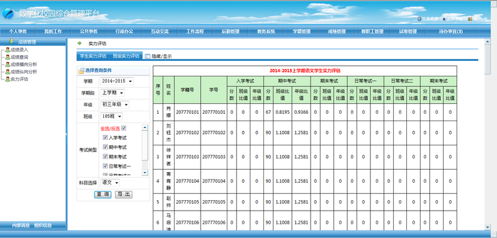Open the 后勤管理 menu
Image resolution: width=497 pixels, height=238 pixels.
230,31
